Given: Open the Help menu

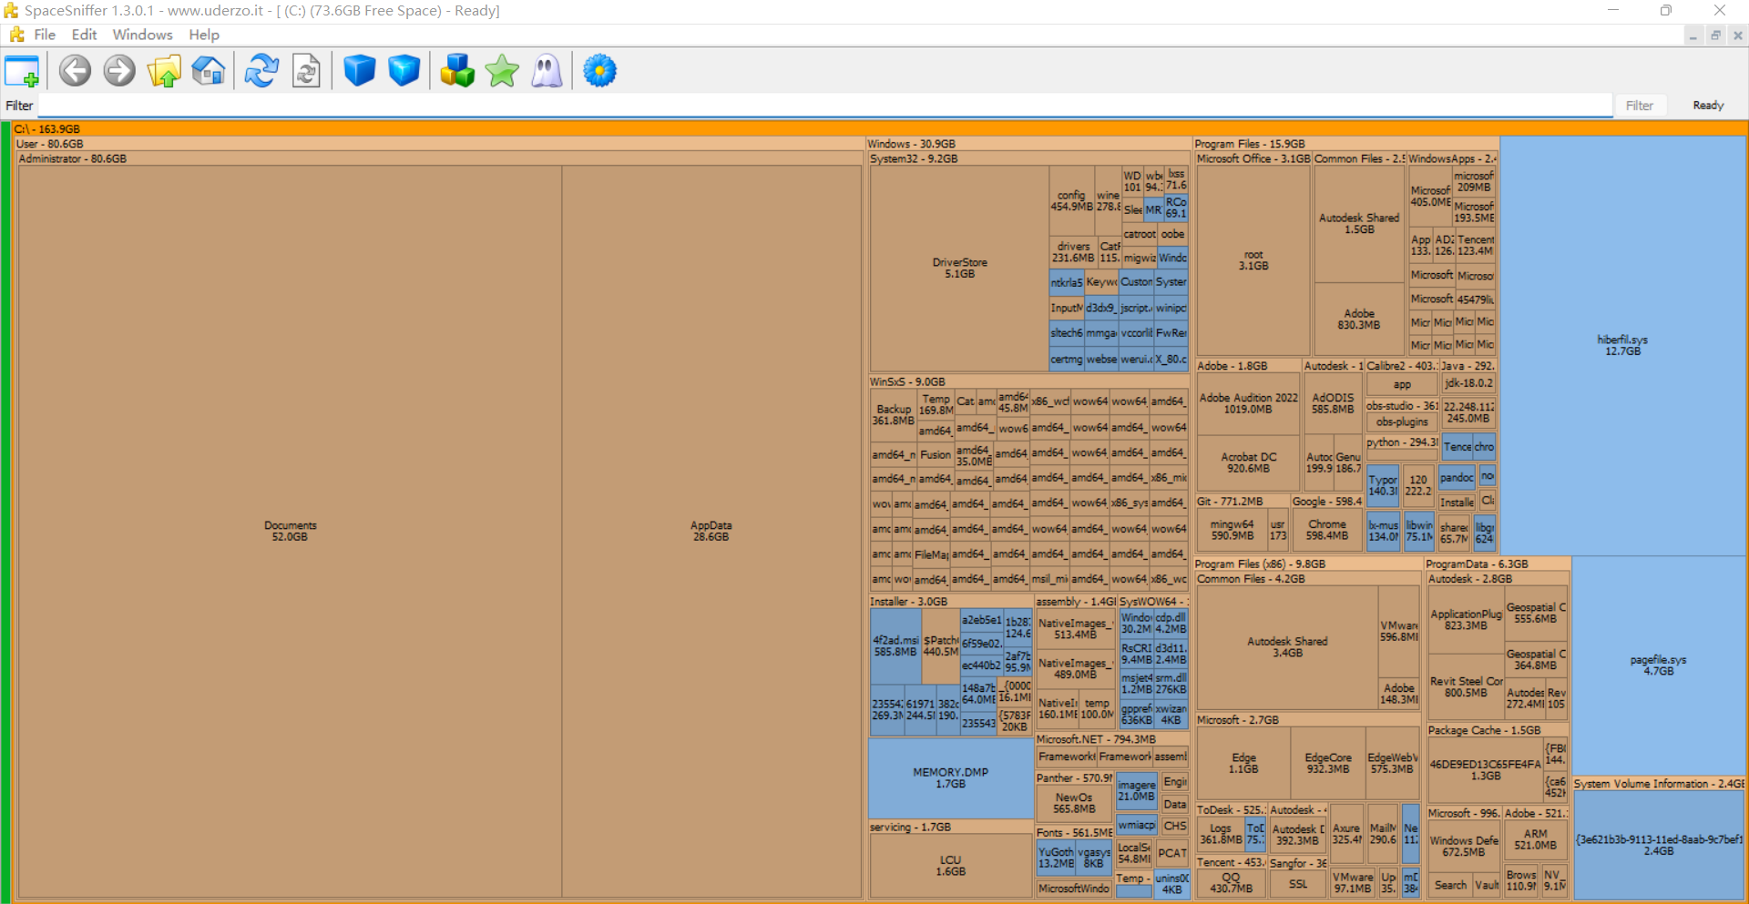Looking at the screenshot, I should click(204, 35).
